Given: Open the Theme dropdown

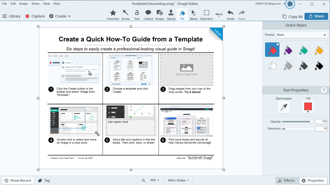Looking at the screenshot, I should [x=301, y=35].
